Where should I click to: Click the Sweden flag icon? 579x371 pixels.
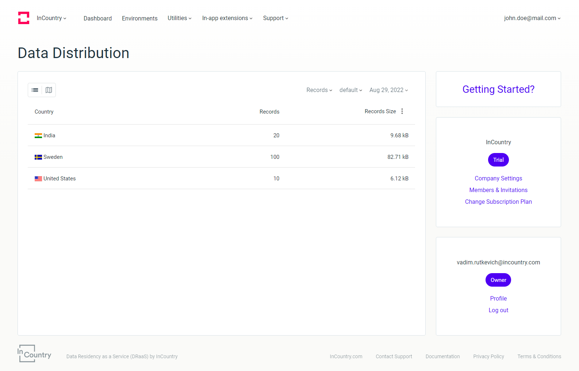pyautogui.click(x=38, y=157)
